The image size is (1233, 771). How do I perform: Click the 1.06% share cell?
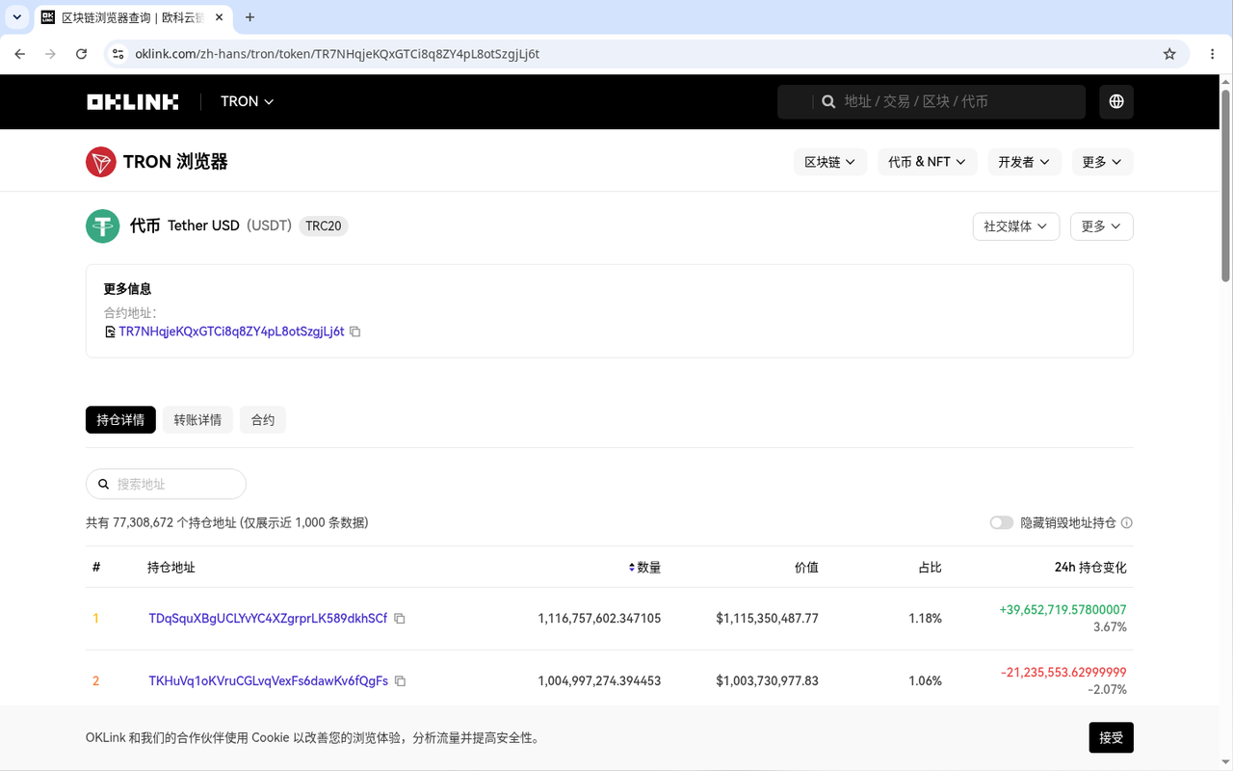tap(925, 681)
